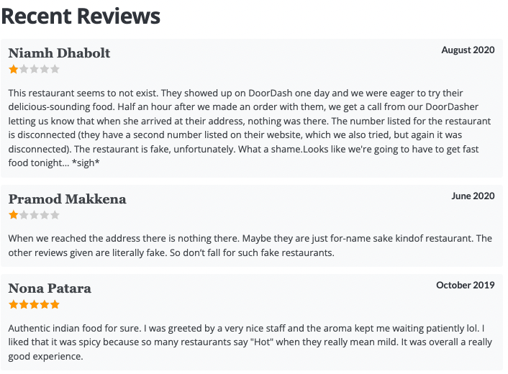
Task: Click the third star in Nona Patara's rating
Action: tap(34, 305)
